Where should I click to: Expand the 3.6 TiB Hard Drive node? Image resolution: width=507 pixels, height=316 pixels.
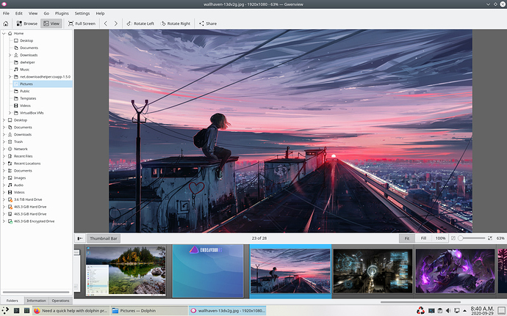point(4,199)
